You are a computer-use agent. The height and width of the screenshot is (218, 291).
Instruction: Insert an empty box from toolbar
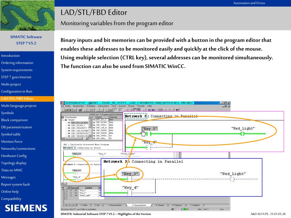(x=161, y=110)
